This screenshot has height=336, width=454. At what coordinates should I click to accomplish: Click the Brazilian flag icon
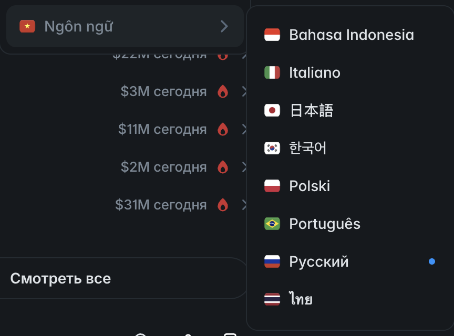point(272,224)
